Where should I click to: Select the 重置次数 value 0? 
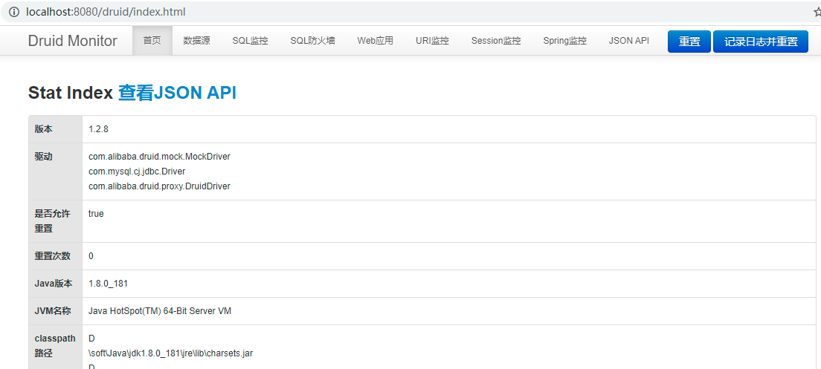click(x=91, y=256)
